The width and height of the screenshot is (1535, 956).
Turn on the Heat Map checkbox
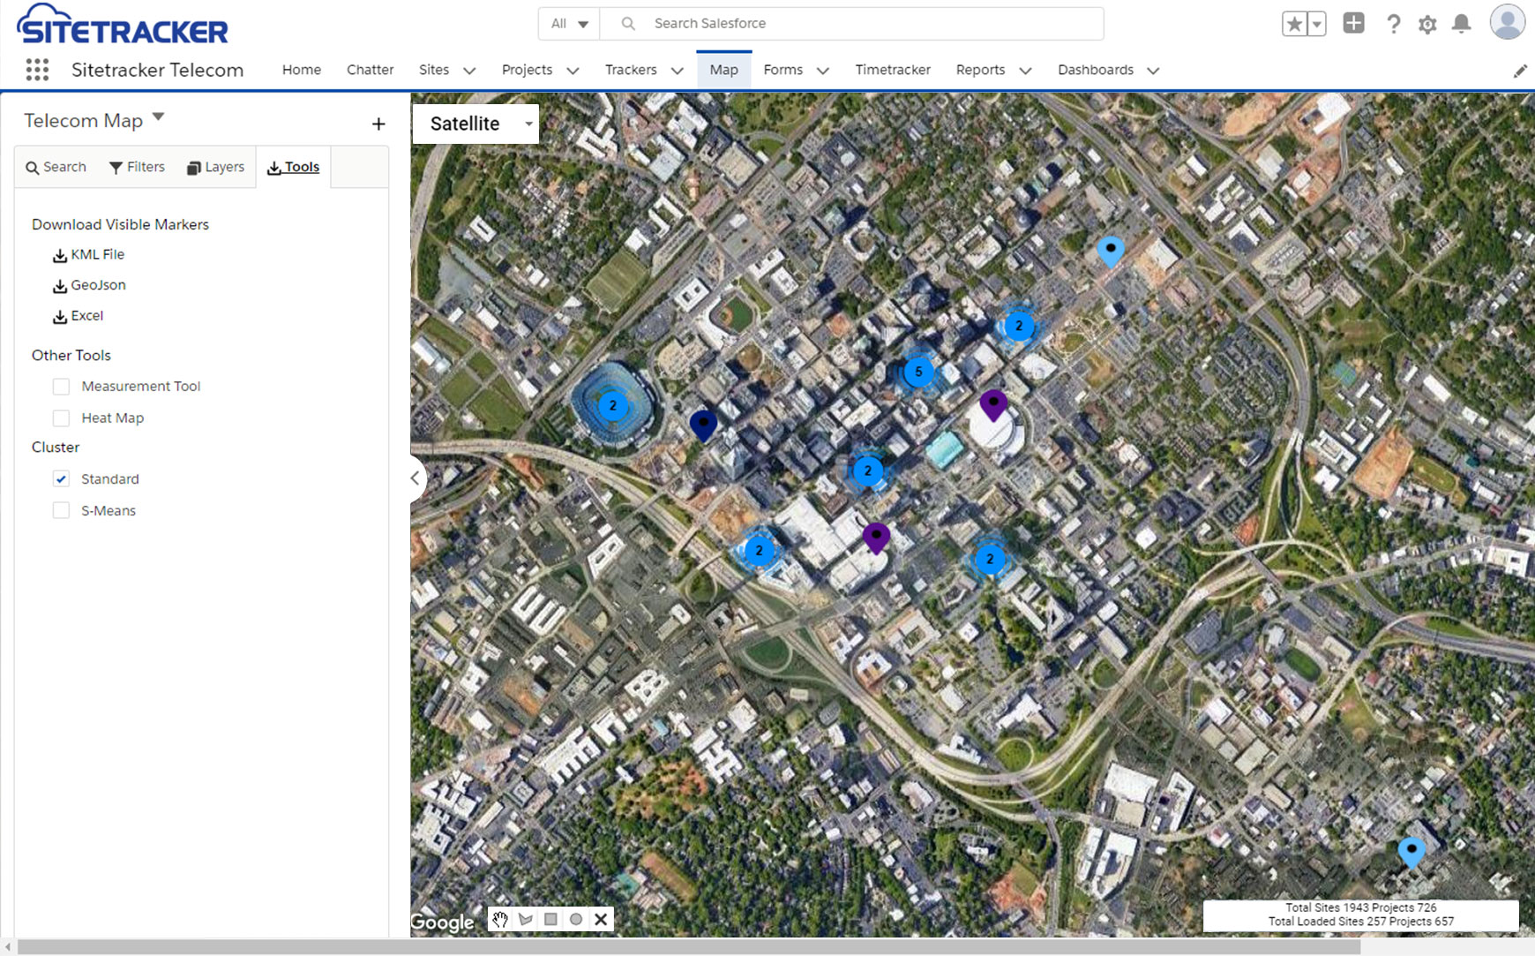[x=61, y=418]
